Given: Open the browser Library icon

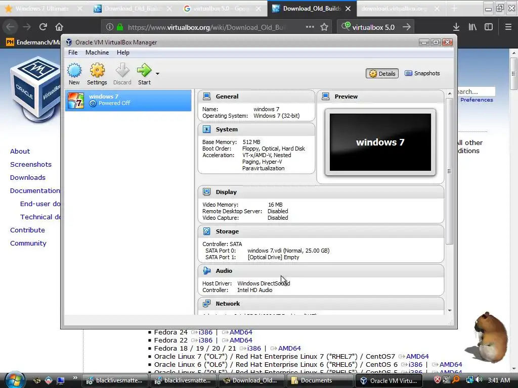Looking at the screenshot, I should pos(472,27).
